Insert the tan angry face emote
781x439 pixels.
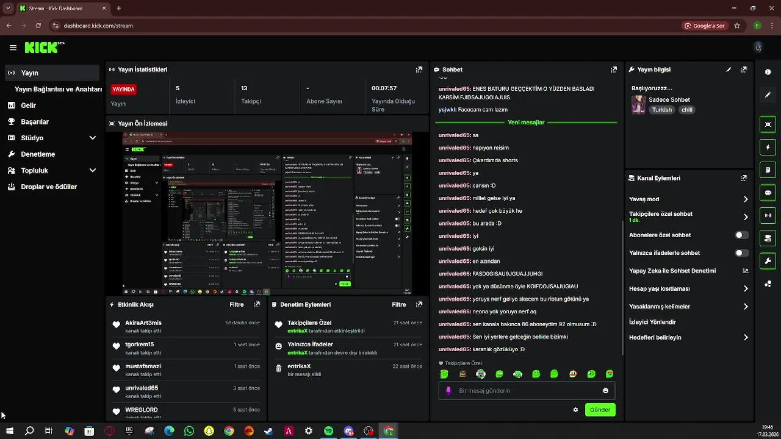click(x=462, y=374)
